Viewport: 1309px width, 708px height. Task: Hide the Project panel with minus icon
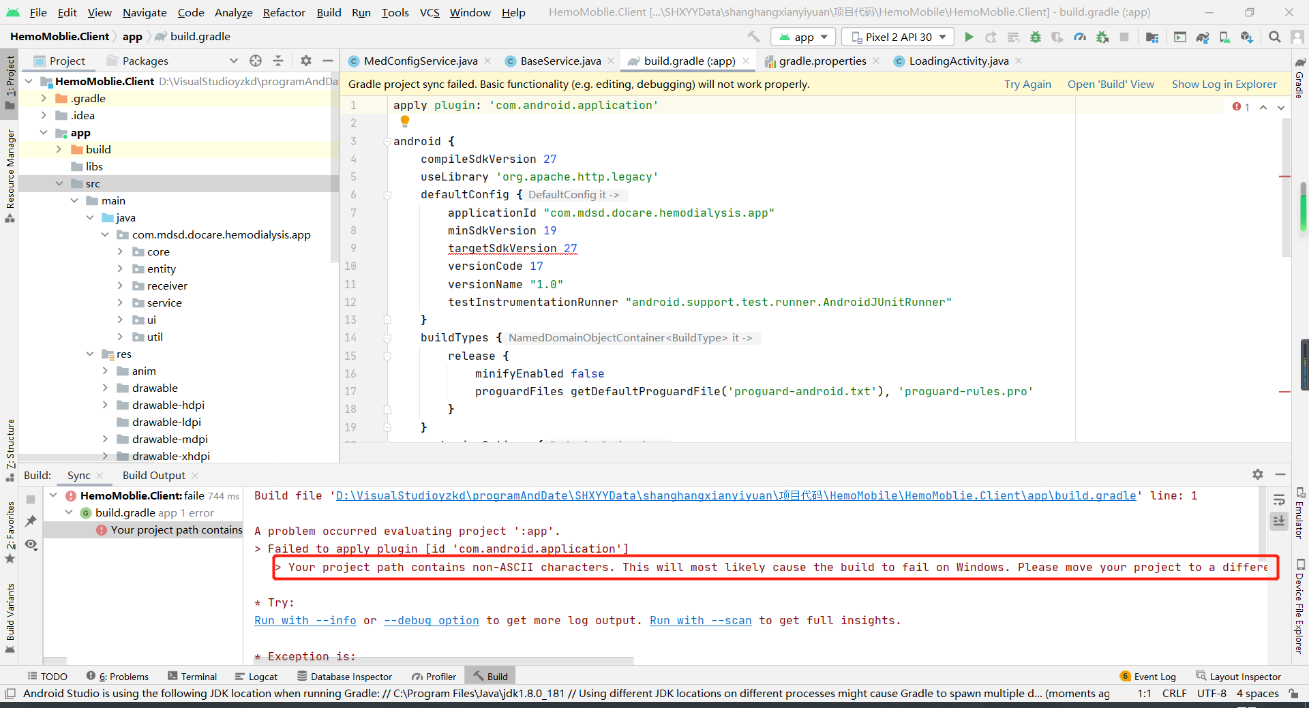328,61
